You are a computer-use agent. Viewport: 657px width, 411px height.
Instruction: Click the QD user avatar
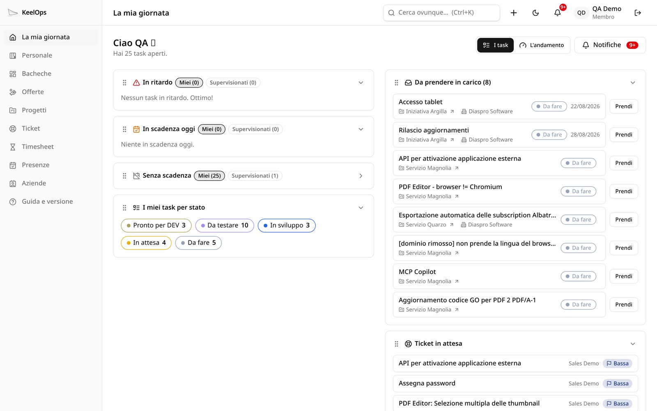(581, 13)
